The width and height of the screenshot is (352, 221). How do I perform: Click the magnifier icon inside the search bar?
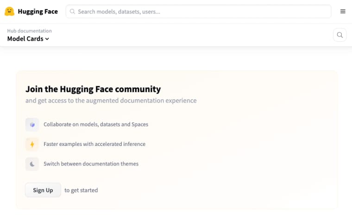(72, 12)
